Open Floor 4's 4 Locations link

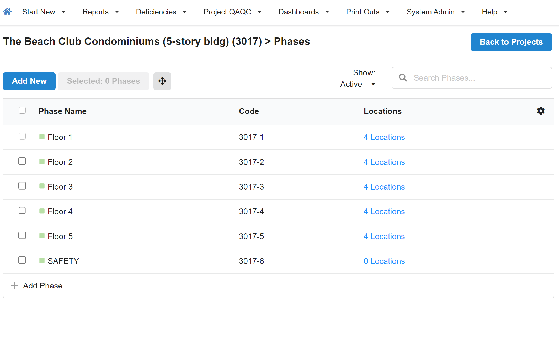tap(384, 211)
